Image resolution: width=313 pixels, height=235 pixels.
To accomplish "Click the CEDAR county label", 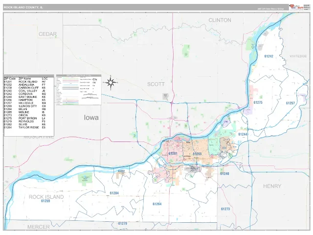I will click(x=47, y=34).
